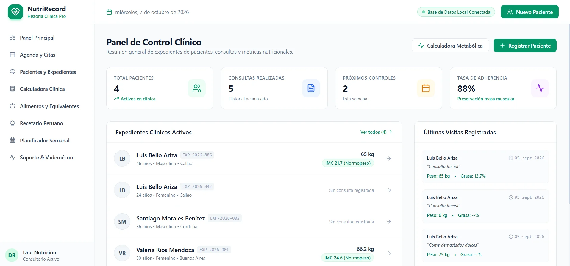
Task: Click the calendar icon beside the date
Action: coord(109,12)
